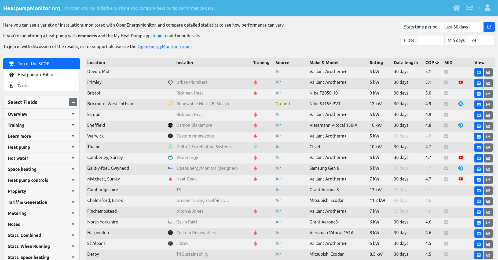Image resolution: width=498 pixels, height=260 pixels.
Task: Focus the Min days field showing 24
Action: pos(481,40)
